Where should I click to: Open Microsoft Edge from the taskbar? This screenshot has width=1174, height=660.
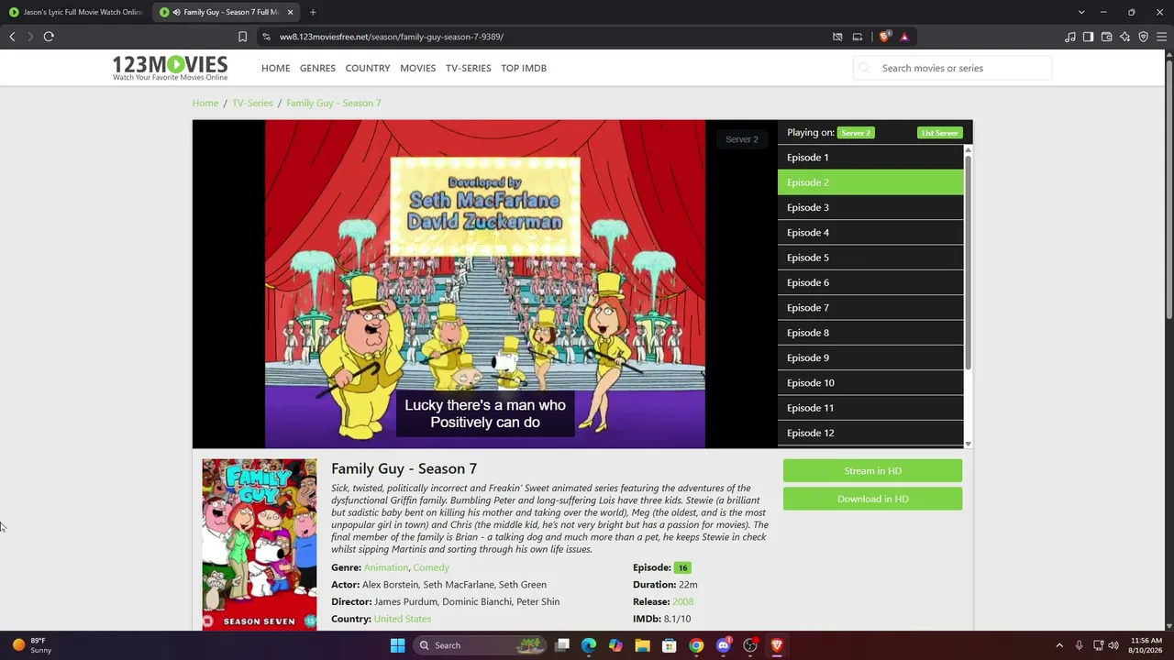click(589, 645)
